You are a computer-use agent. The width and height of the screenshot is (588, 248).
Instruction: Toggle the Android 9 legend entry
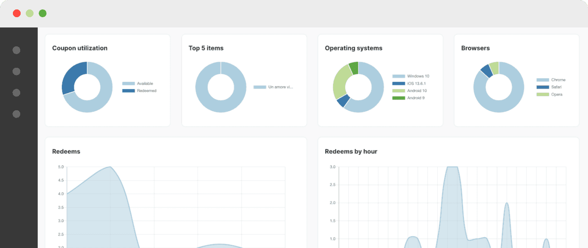pos(408,98)
